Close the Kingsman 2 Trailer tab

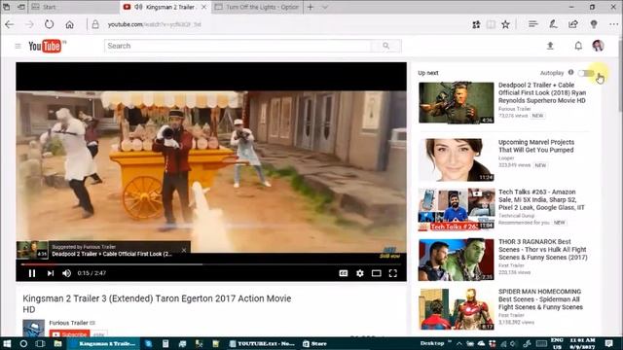203,7
